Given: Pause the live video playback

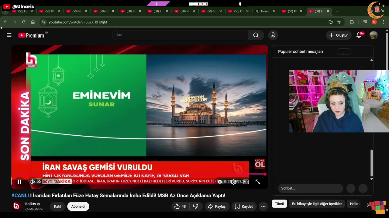Looking at the screenshot, I should 19,182.
